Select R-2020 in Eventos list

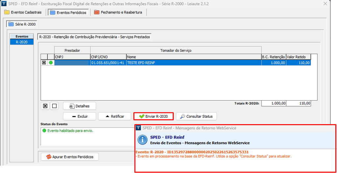[22, 42]
